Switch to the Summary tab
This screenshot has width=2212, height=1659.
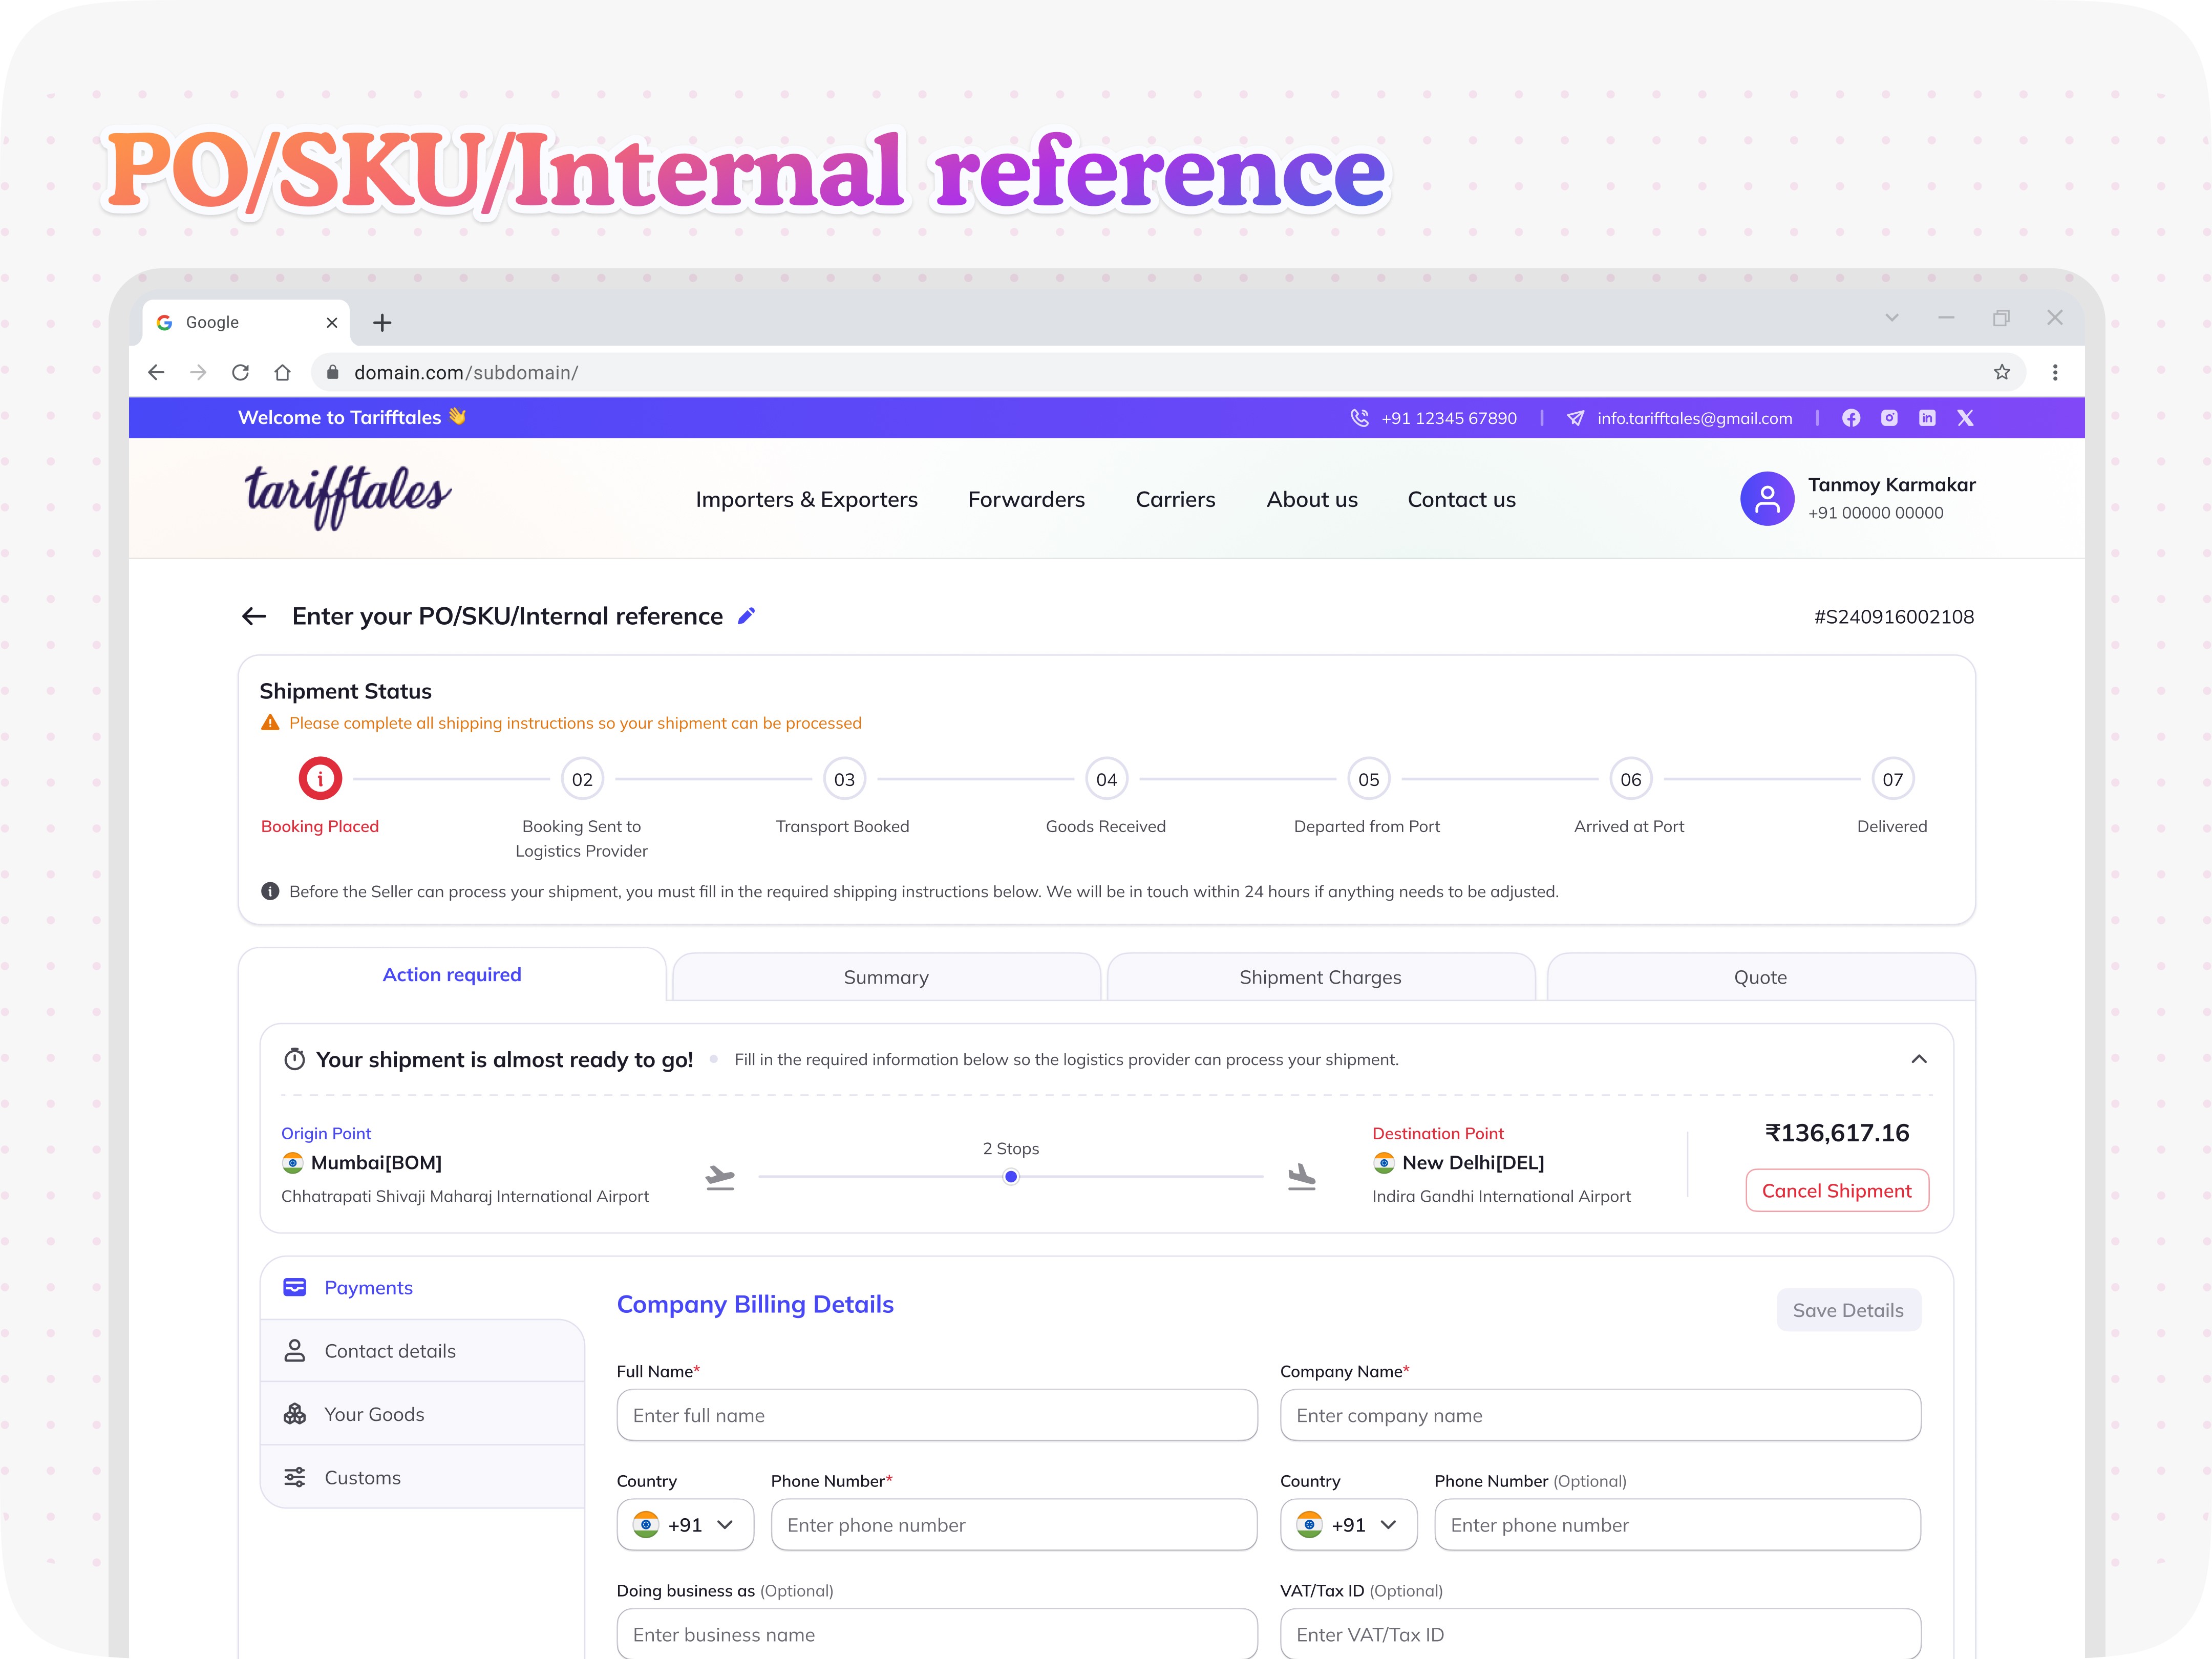(886, 977)
